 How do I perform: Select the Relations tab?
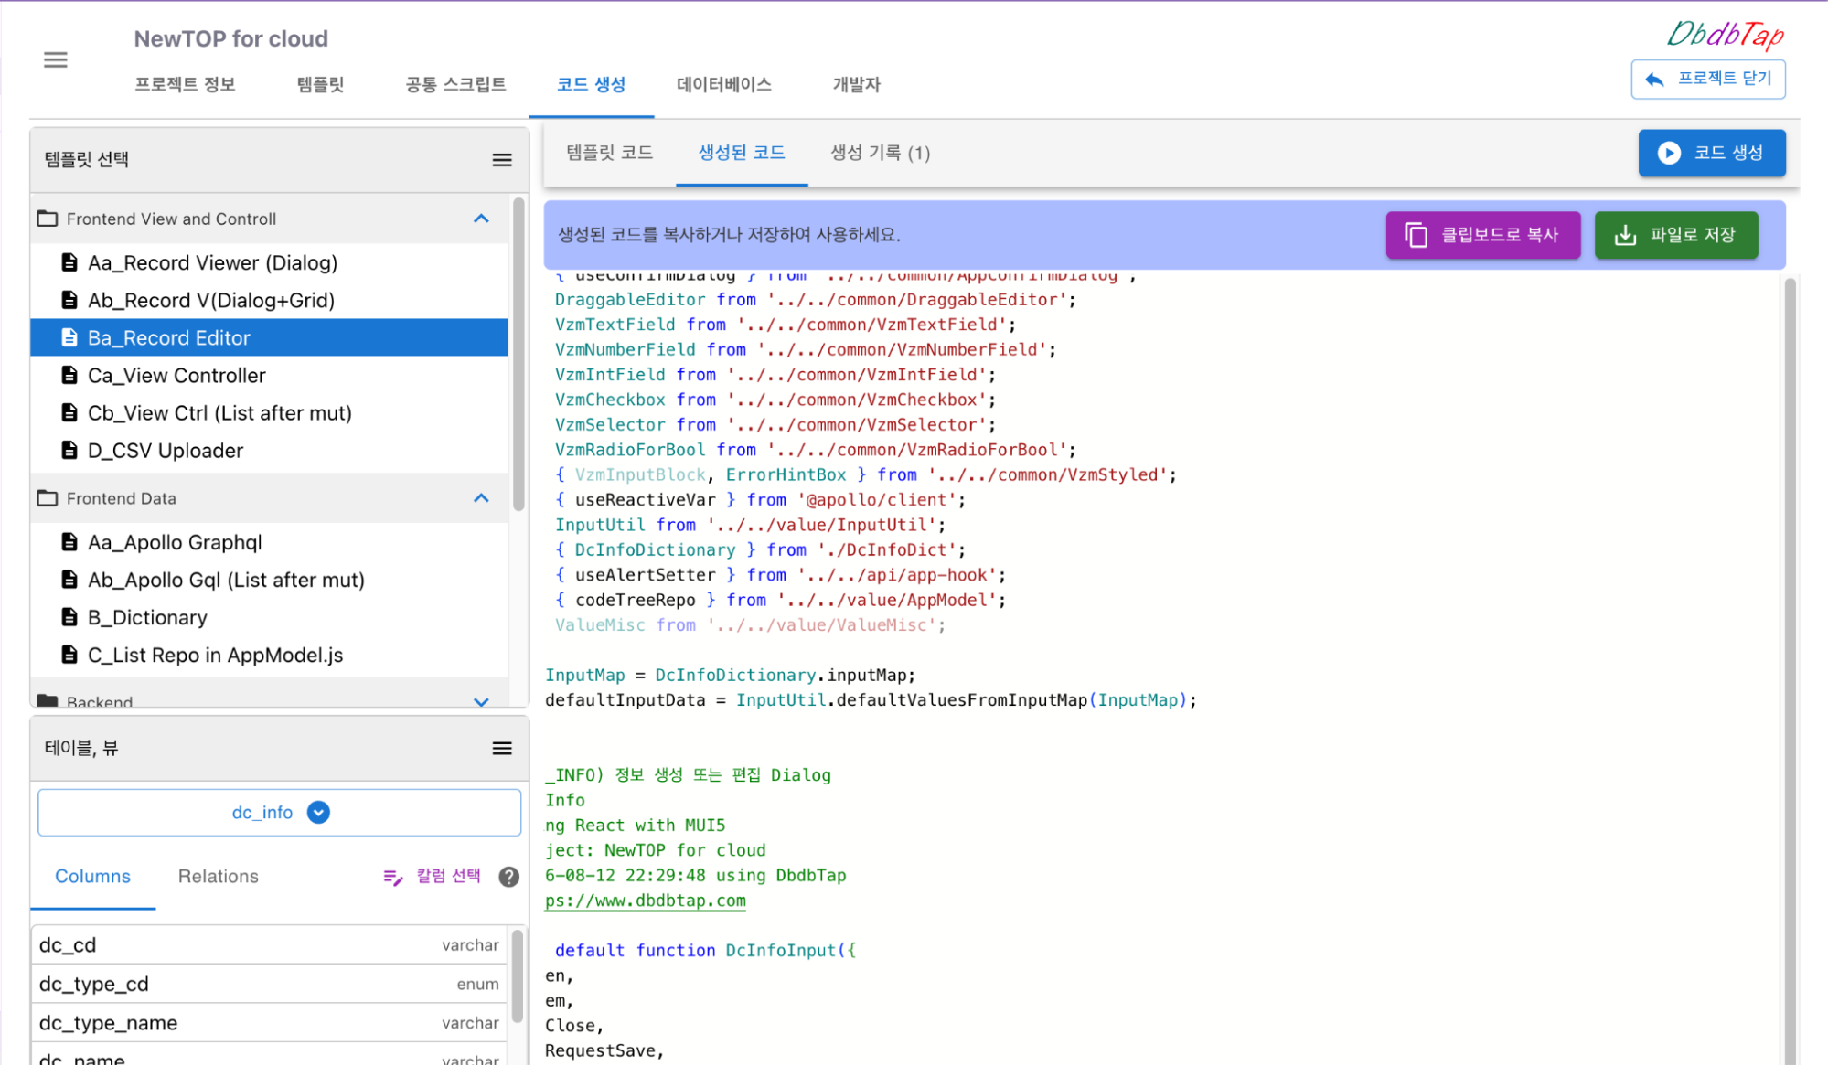pyautogui.click(x=219, y=877)
